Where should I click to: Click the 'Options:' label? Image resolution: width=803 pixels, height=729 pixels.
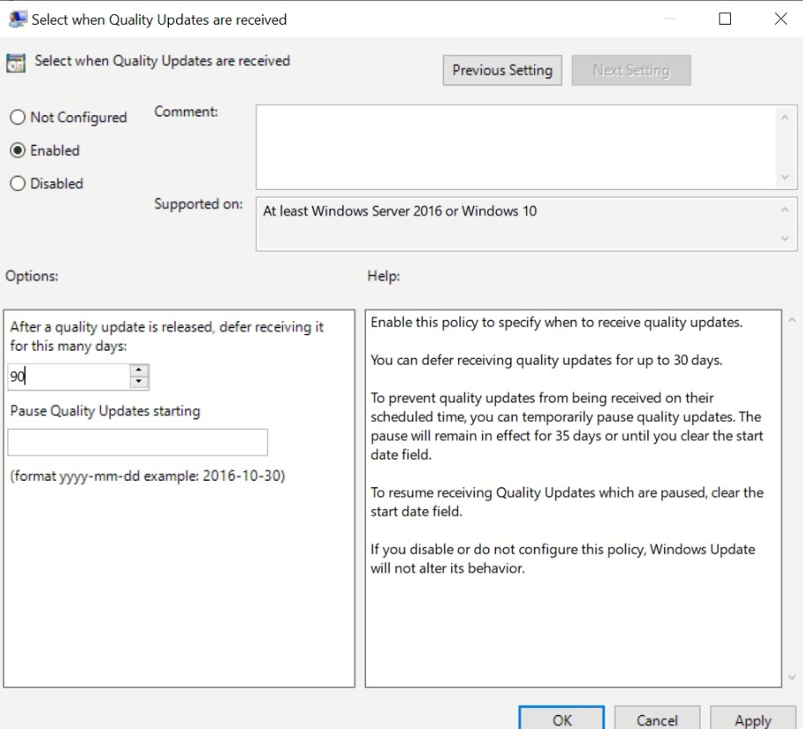(32, 276)
